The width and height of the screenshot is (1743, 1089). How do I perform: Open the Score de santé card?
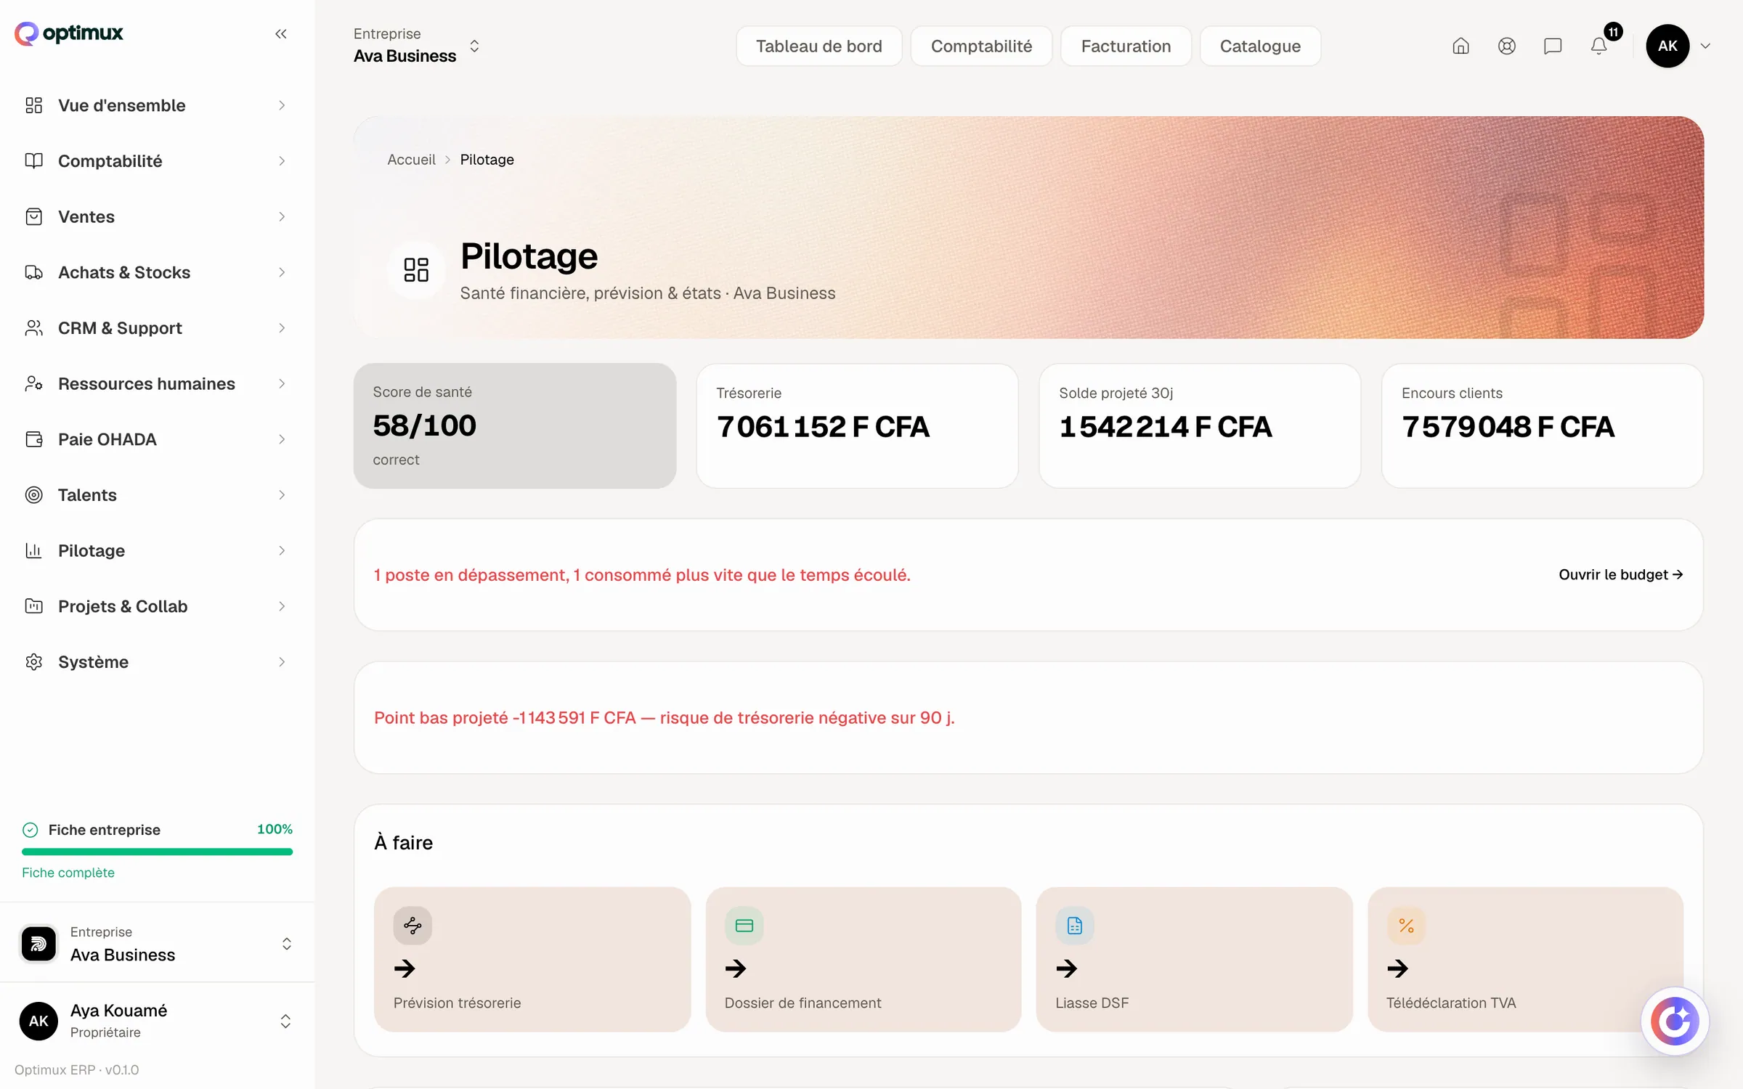click(514, 425)
